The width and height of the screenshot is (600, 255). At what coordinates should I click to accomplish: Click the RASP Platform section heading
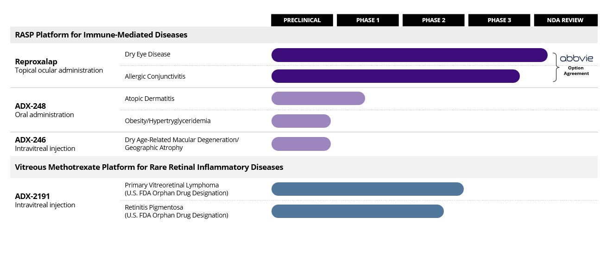pos(101,35)
